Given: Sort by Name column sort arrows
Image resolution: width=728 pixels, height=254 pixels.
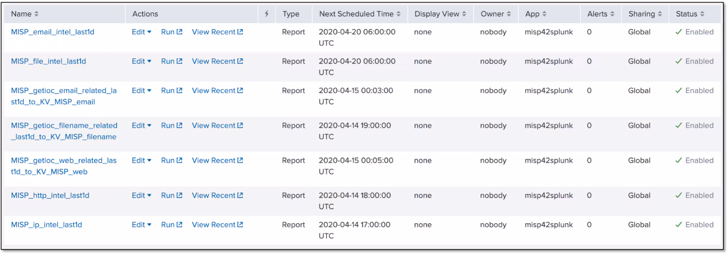Looking at the screenshot, I should pyautogui.click(x=36, y=14).
